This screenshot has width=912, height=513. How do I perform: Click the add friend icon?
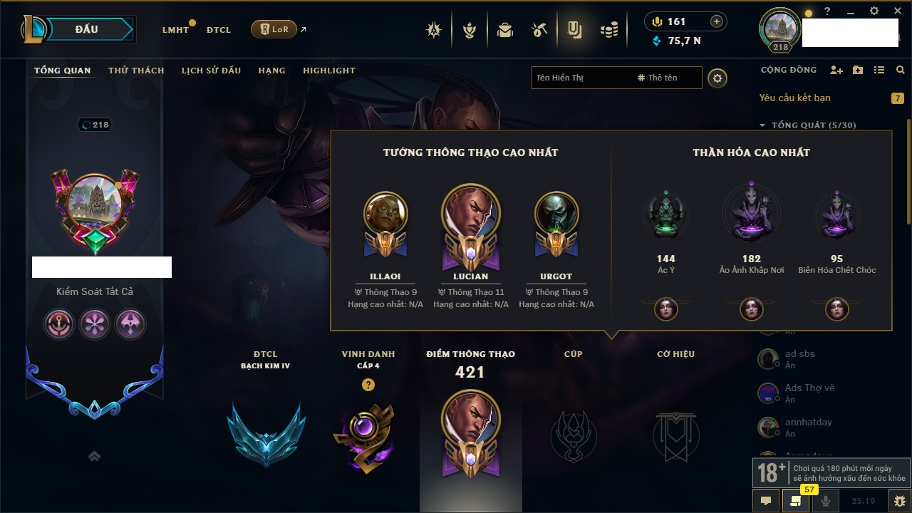tap(836, 70)
